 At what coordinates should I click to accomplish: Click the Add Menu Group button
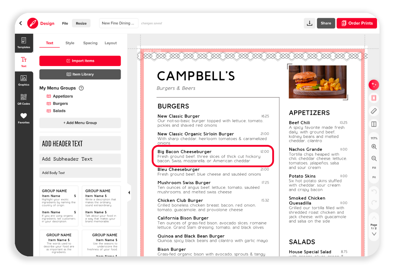(80, 123)
